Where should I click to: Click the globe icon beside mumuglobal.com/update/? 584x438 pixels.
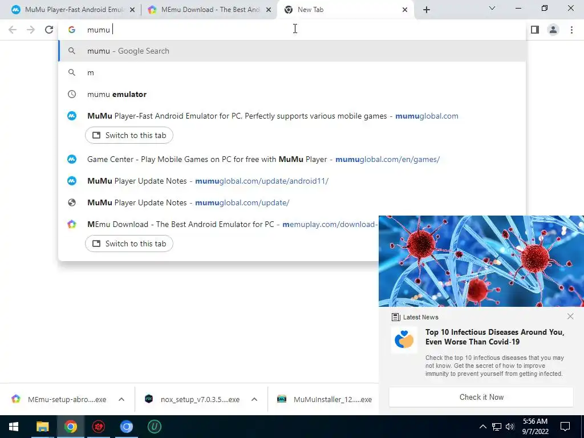click(x=72, y=202)
